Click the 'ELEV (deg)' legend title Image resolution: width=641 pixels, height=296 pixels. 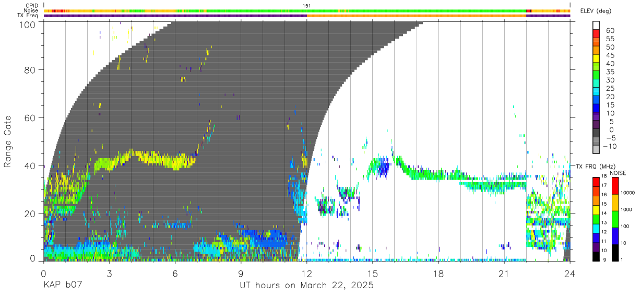click(595, 10)
